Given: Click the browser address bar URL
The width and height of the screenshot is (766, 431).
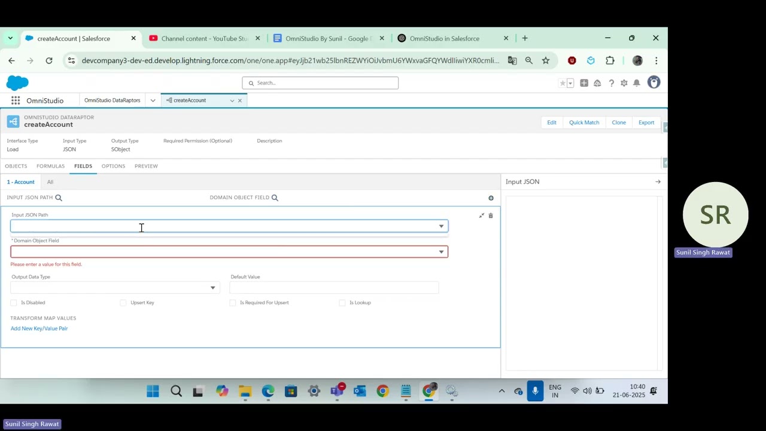Looking at the screenshot, I should pyautogui.click(x=290, y=60).
